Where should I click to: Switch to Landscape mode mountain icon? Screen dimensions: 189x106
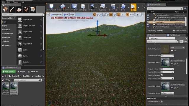point(19,9)
